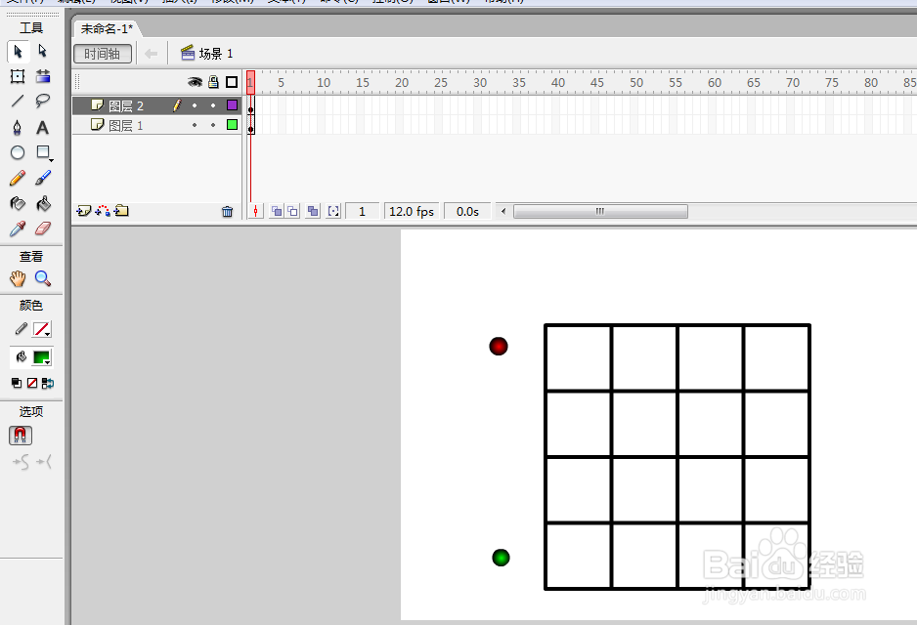Image resolution: width=917 pixels, height=625 pixels.
Task: Select the Eraser tool
Action: tap(43, 229)
